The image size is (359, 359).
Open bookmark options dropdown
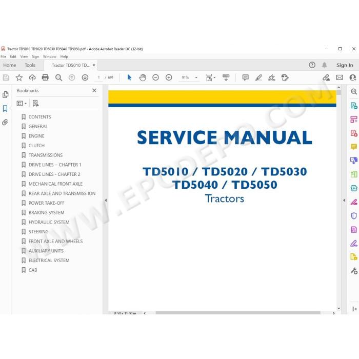point(22,104)
